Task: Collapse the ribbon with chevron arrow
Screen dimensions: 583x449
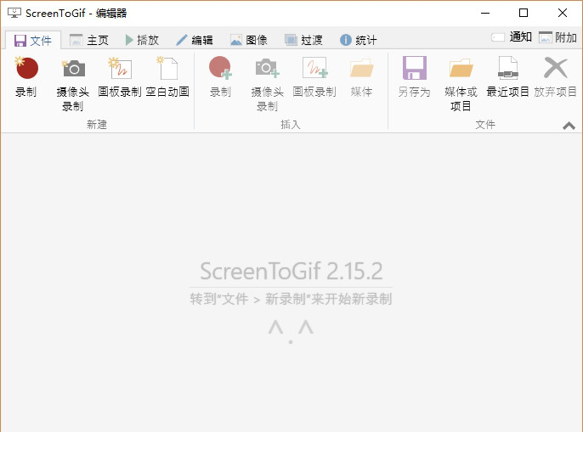Action: (569, 126)
